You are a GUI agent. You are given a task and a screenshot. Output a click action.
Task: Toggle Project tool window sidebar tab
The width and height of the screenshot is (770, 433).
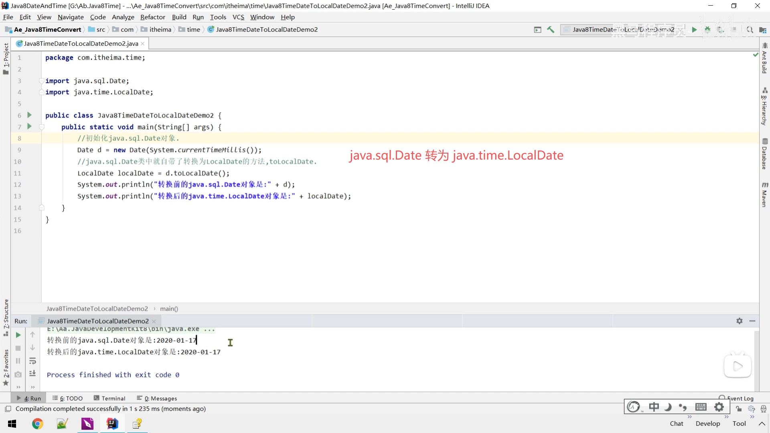pos(6,58)
